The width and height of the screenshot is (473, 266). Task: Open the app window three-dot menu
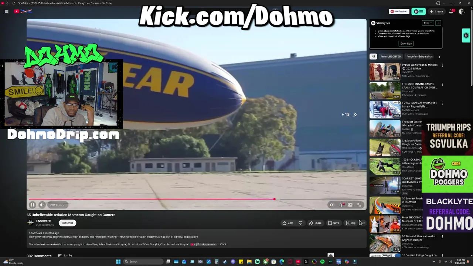[445, 3]
